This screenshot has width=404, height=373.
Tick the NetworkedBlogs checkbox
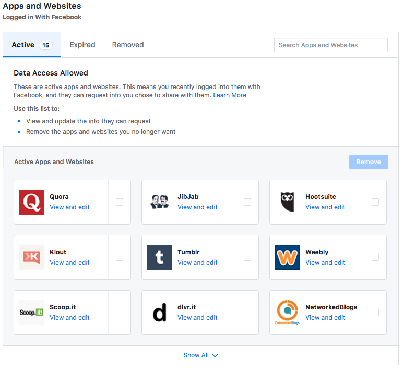pos(375,313)
